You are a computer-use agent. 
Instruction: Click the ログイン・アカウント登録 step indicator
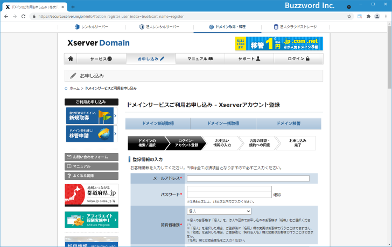pos(186,143)
